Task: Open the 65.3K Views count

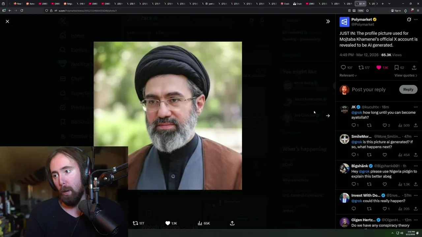Action: click(391, 55)
